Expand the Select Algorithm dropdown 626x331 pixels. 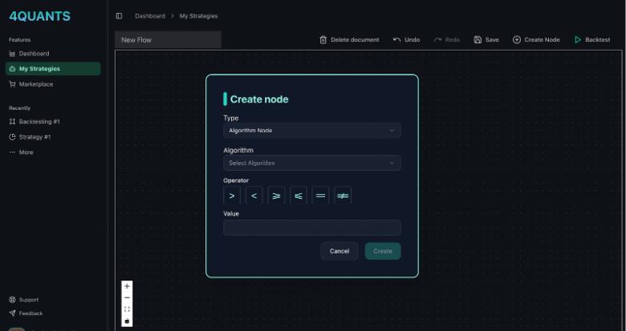[x=311, y=163]
